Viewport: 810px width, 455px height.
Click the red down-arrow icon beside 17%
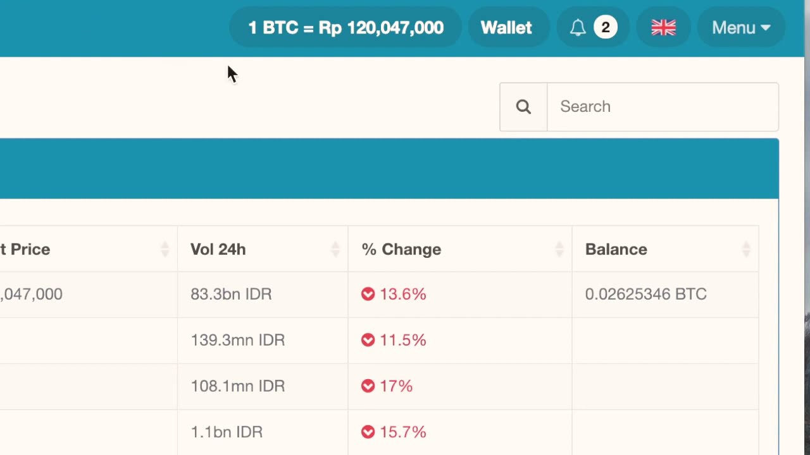(368, 386)
